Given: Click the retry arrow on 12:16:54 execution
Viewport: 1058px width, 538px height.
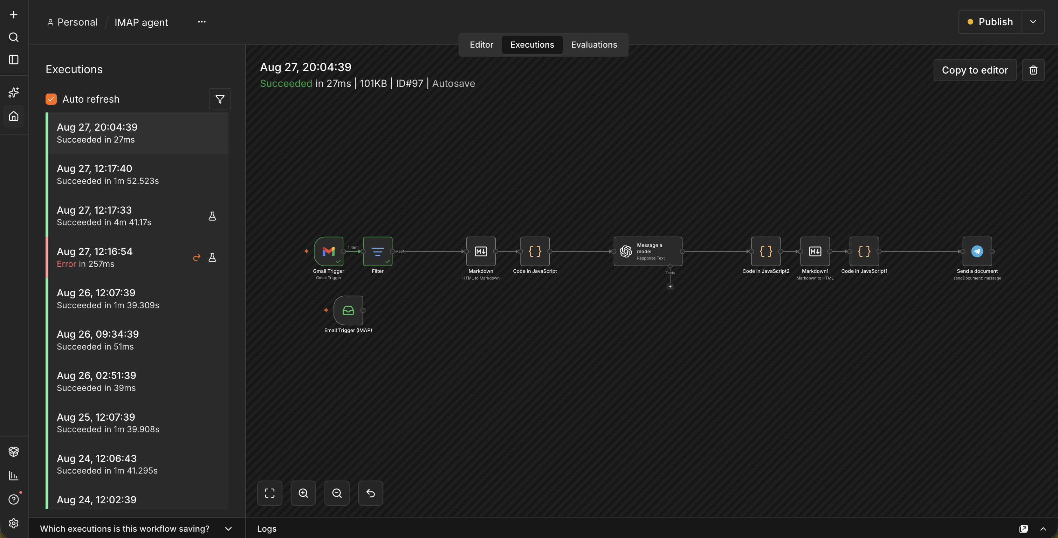Looking at the screenshot, I should click(x=197, y=257).
